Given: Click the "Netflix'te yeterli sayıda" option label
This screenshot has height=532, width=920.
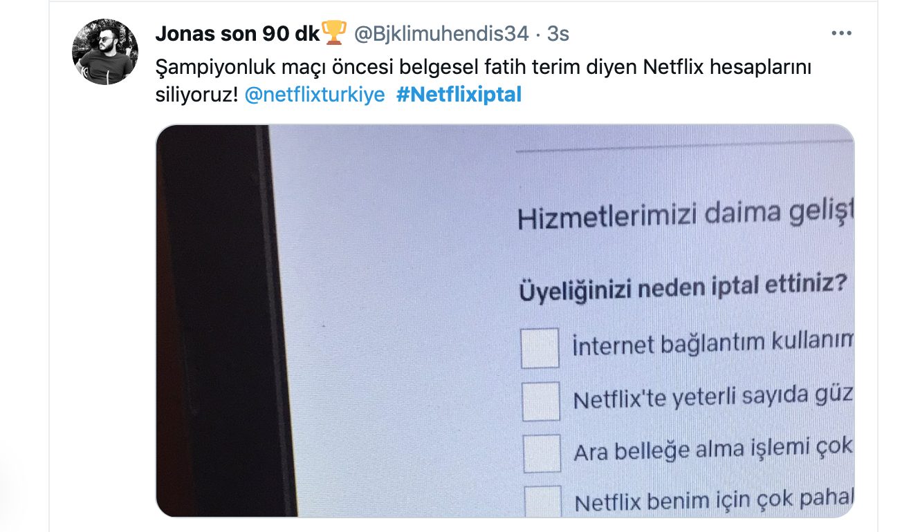Looking at the screenshot, I should (714, 397).
